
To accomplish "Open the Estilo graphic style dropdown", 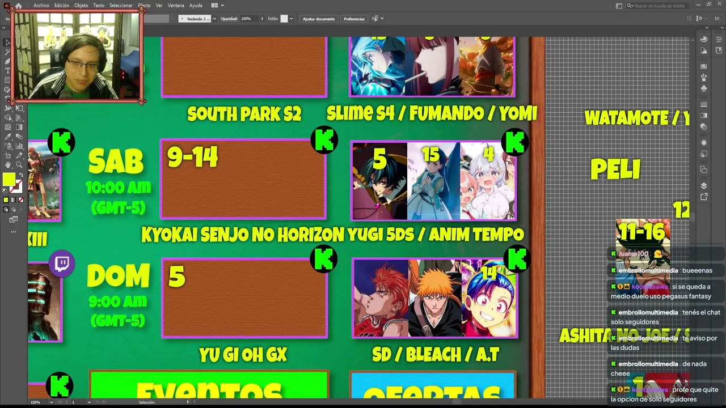I will [292, 19].
